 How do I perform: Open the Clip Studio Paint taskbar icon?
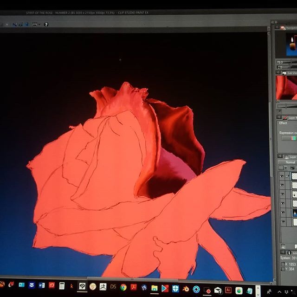(x=82, y=286)
